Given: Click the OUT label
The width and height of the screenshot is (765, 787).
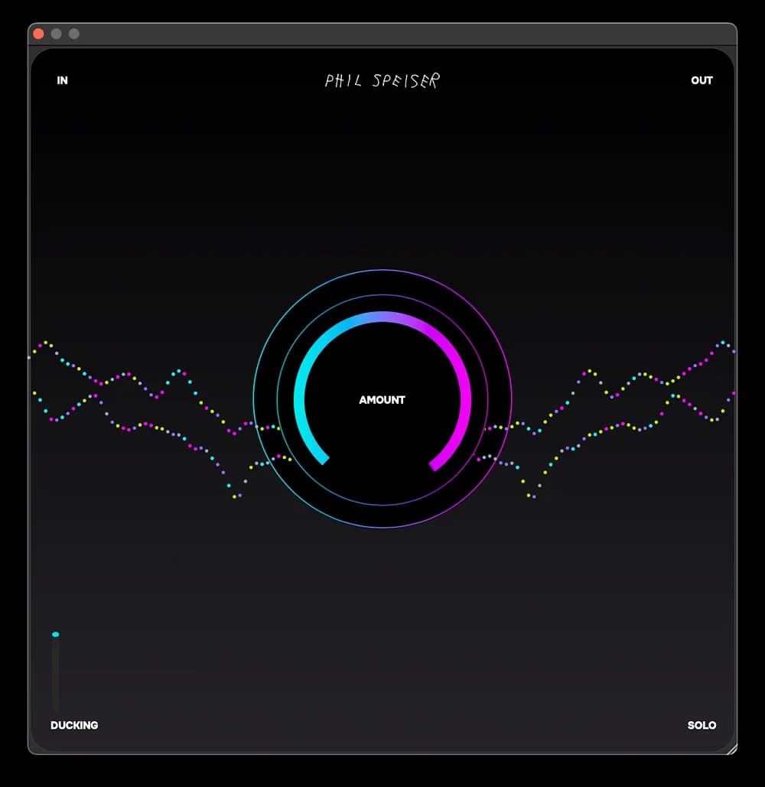Looking at the screenshot, I should [x=702, y=80].
